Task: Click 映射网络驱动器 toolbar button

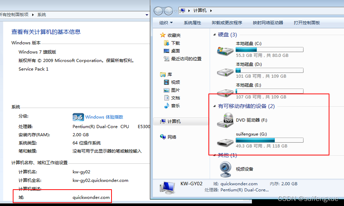Action: coord(268,23)
